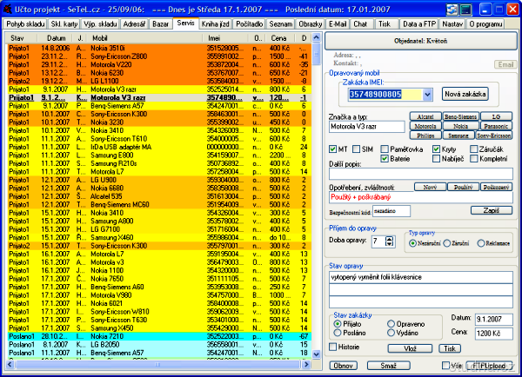Open the Bazar tab

(x=160, y=23)
